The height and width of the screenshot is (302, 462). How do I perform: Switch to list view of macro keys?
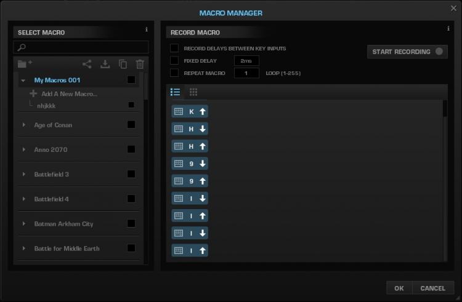coord(176,92)
